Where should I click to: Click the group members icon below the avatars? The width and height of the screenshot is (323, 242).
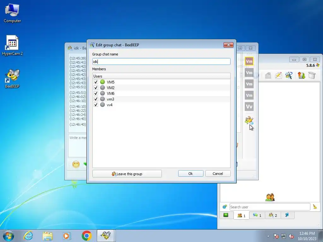249,120
